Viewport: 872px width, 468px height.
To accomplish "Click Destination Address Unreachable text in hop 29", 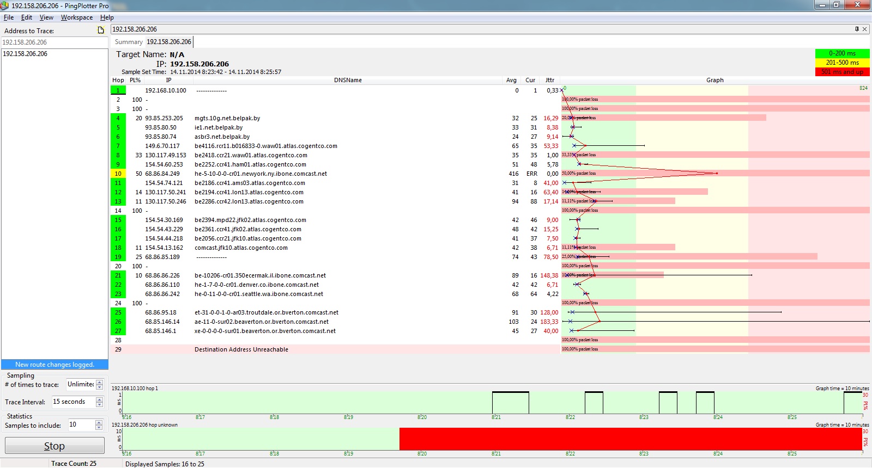I will pyautogui.click(x=241, y=349).
